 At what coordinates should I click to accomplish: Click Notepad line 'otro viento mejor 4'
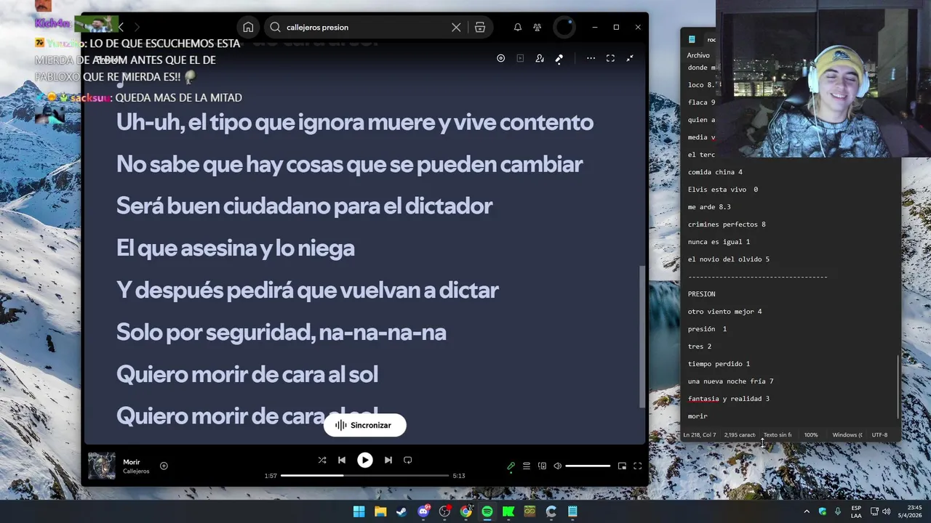point(724,312)
